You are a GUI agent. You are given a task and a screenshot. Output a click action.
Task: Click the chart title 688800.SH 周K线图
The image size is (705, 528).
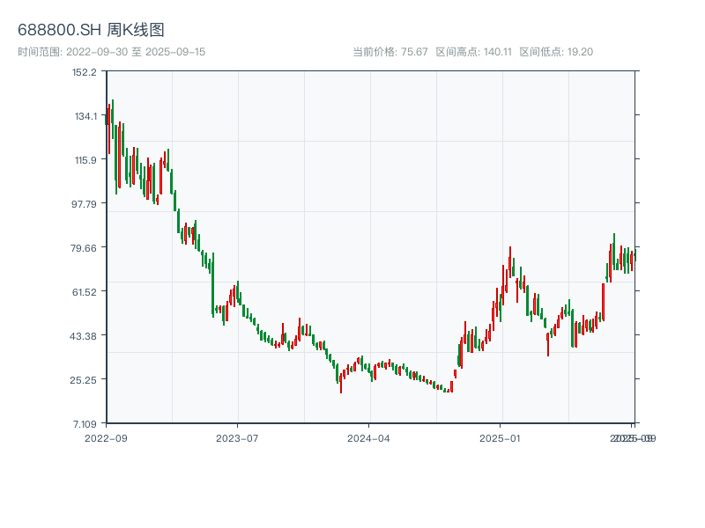pos(91,30)
